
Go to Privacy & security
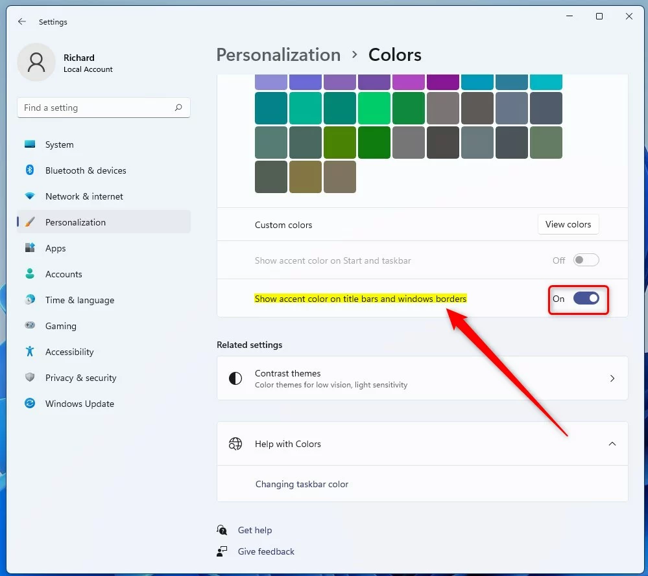[104, 378]
